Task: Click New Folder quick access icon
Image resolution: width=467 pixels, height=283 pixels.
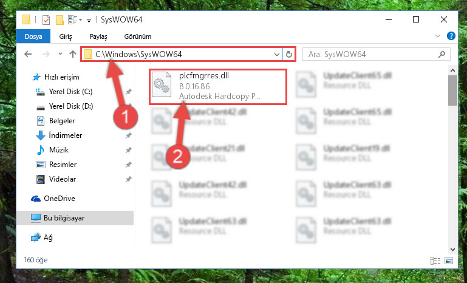Action: tap(60, 20)
